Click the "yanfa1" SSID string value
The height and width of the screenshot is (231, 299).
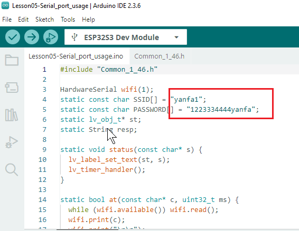pyautogui.click(x=186, y=99)
